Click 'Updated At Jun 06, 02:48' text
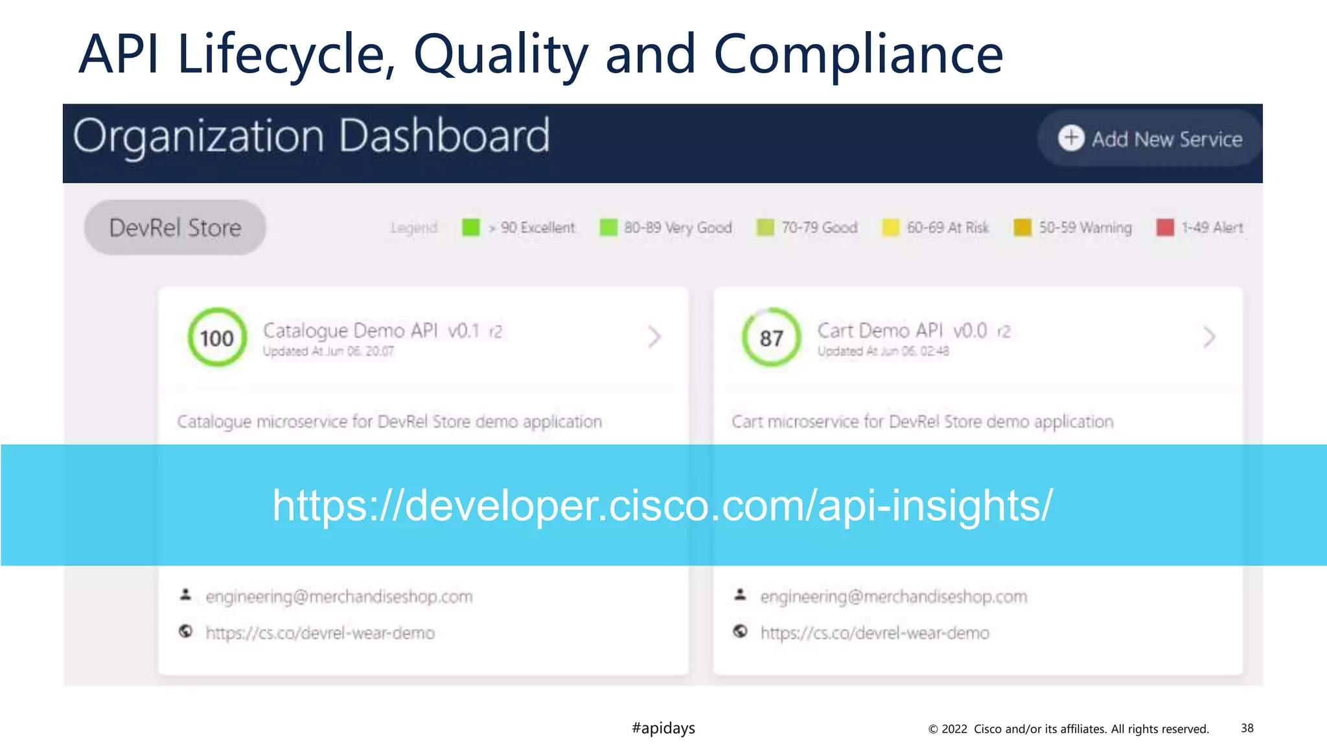The width and height of the screenshot is (1327, 746). click(883, 352)
